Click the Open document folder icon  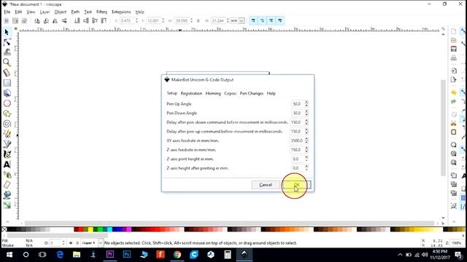pos(454,40)
